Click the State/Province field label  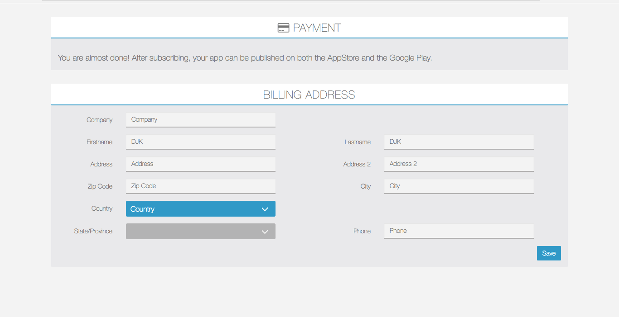93,231
